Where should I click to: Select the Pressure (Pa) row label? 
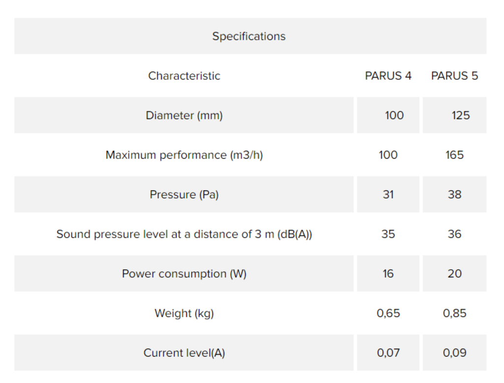(184, 194)
